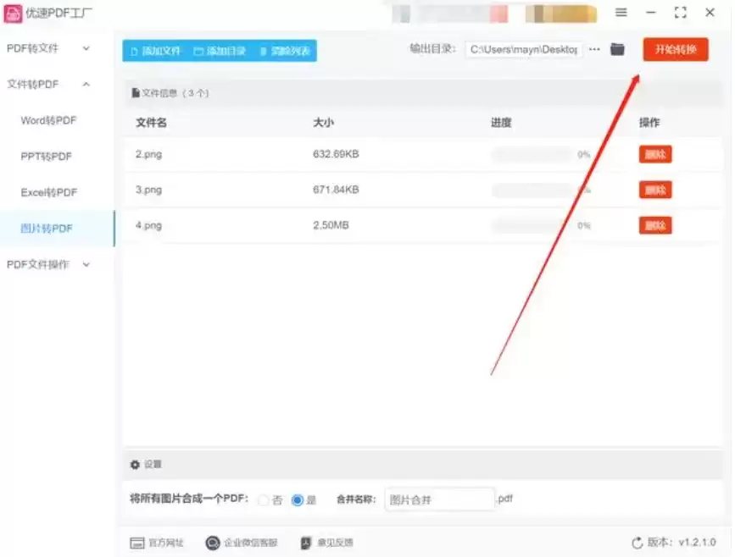The image size is (735, 557).
Task: Open 意见反馈 feedback icon
Action: pyautogui.click(x=306, y=543)
